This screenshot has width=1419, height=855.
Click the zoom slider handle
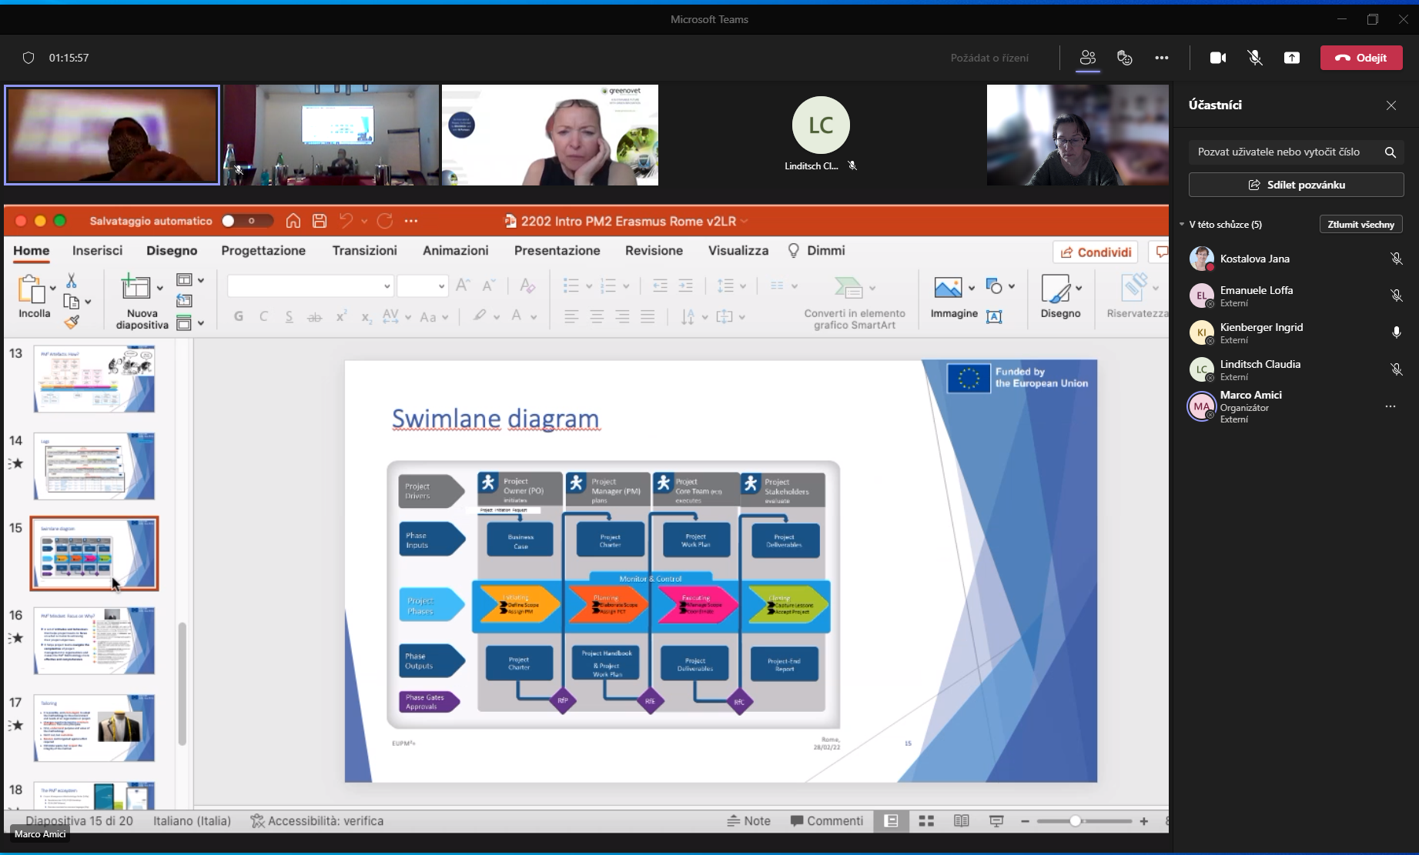(x=1075, y=821)
